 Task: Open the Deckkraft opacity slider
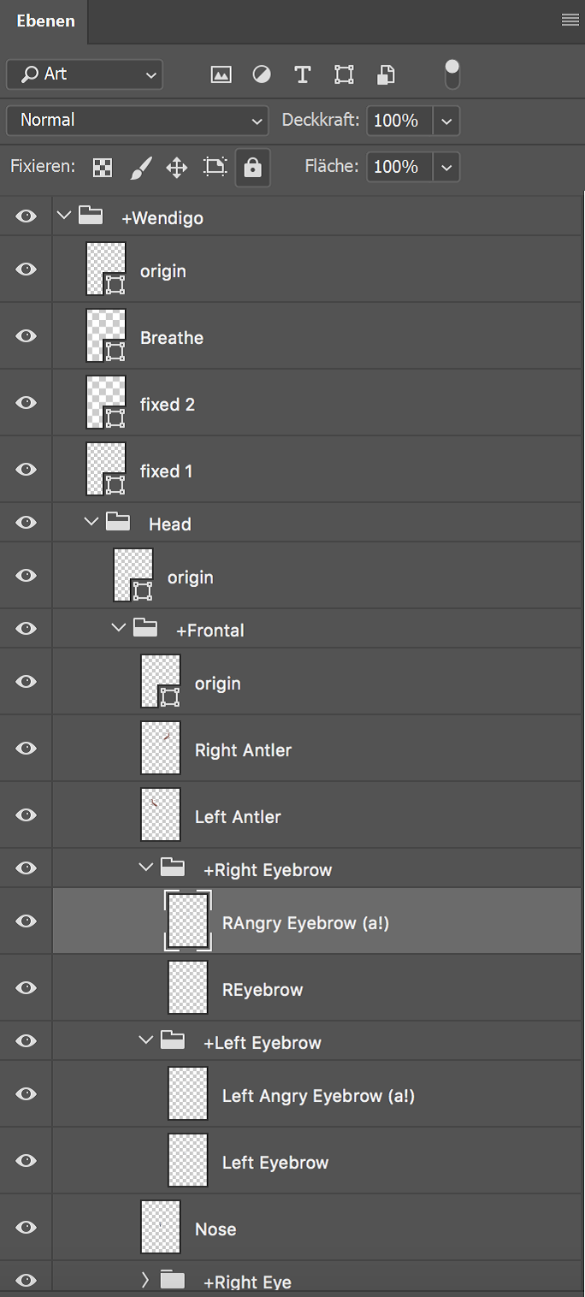click(x=446, y=121)
